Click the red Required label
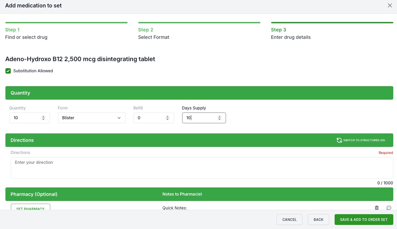The height and width of the screenshot is (229, 397). point(386,153)
